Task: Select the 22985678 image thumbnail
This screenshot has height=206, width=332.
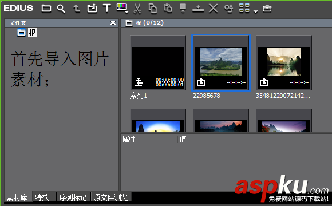Action: point(221,63)
